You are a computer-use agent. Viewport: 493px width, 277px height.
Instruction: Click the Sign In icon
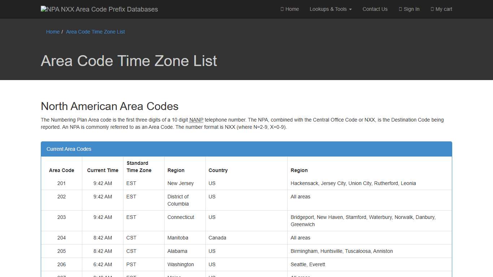401,9
